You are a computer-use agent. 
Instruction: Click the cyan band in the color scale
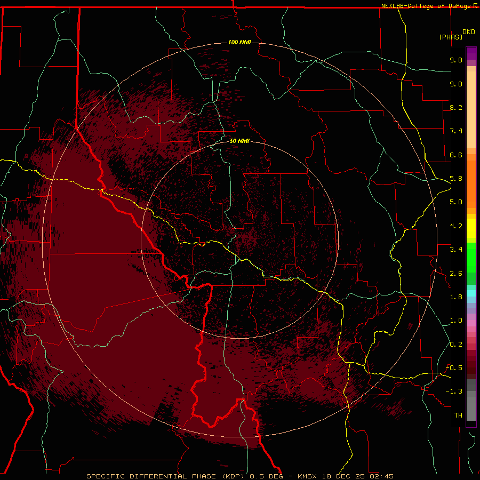(x=471, y=293)
